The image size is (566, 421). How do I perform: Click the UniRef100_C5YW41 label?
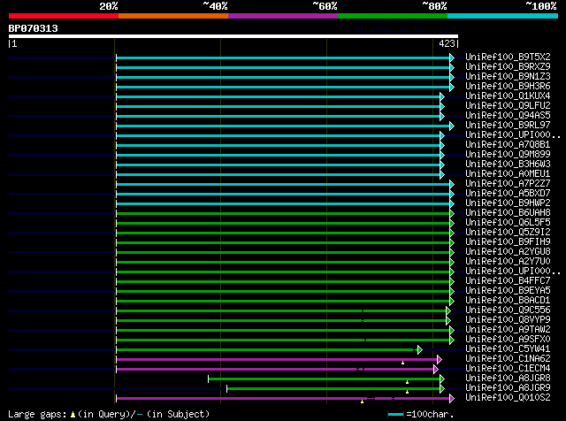coord(508,349)
